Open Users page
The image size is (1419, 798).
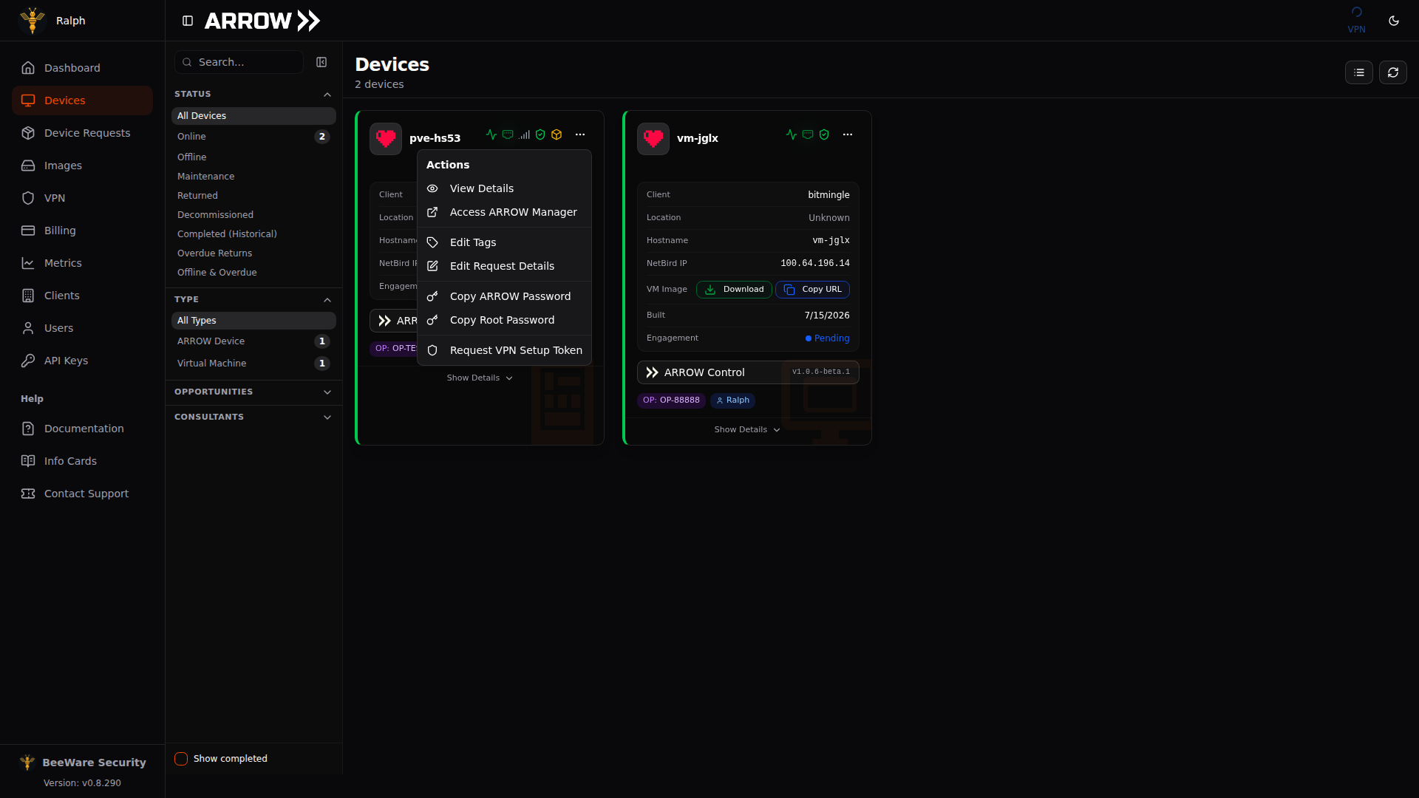pyautogui.click(x=82, y=328)
